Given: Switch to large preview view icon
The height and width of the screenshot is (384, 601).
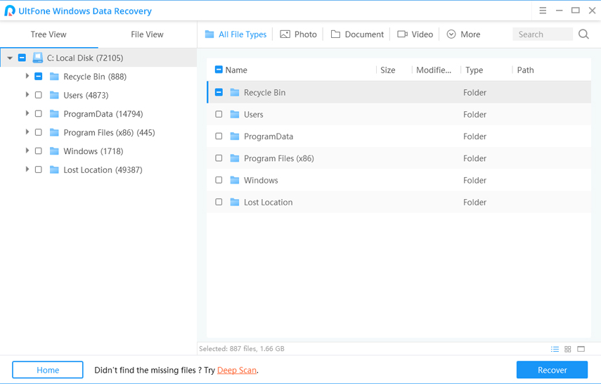Looking at the screenshot, I should (x=581, y=349).
